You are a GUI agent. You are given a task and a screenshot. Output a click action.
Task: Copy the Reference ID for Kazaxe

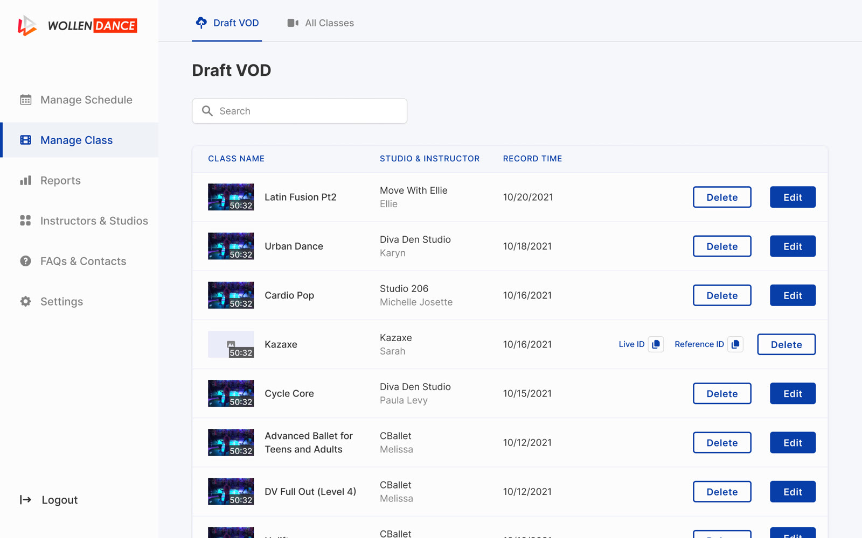click(735, 344)
